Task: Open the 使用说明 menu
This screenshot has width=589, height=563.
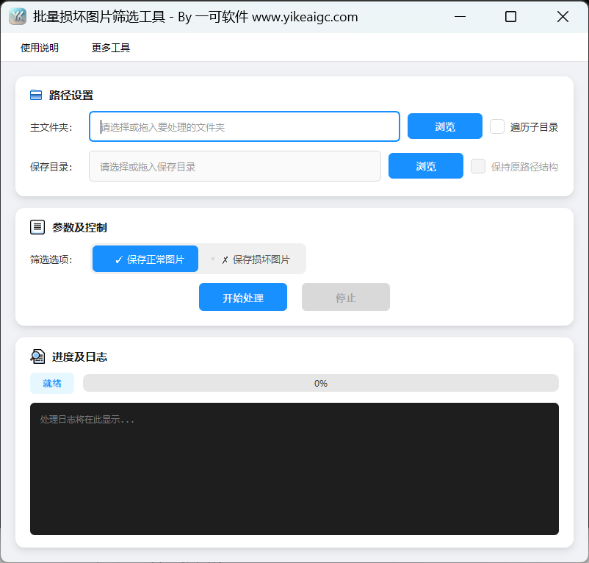Action: point(40,48)
